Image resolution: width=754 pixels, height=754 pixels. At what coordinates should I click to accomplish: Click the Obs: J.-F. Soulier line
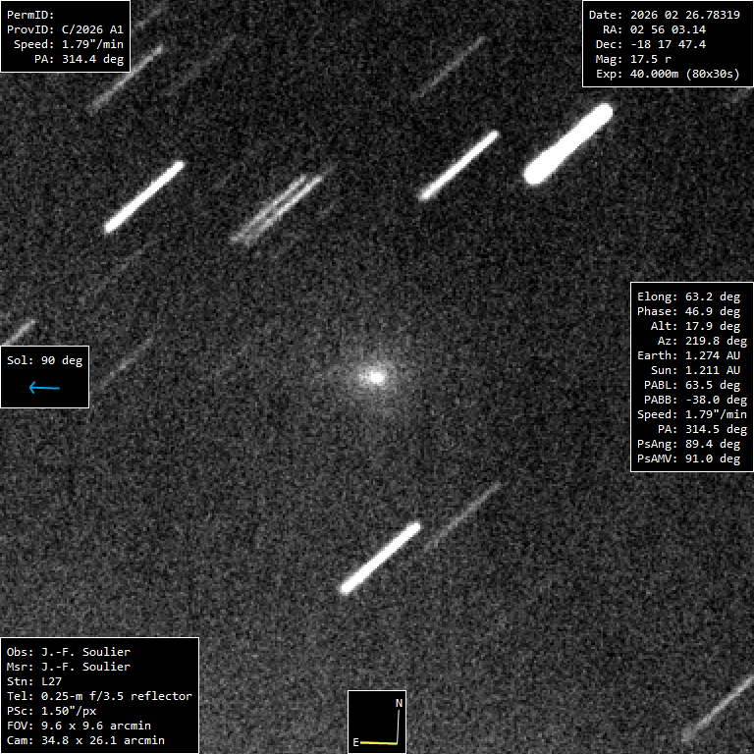pyautogui.click(x=69, y=652)
